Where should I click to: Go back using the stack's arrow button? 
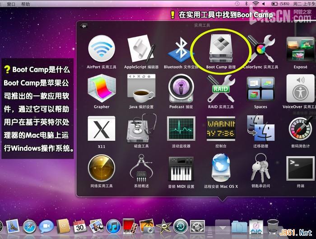84,26
